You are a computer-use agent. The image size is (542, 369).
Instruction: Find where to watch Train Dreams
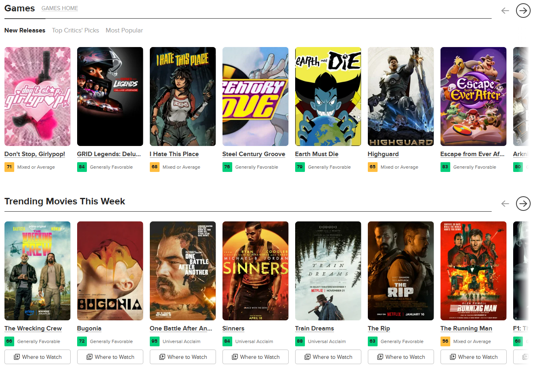coord(328,357)
